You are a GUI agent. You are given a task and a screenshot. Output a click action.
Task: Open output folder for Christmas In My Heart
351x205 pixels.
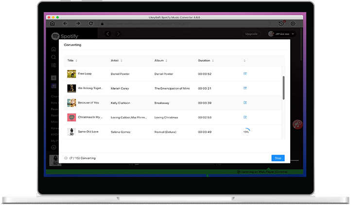[246, 117]
